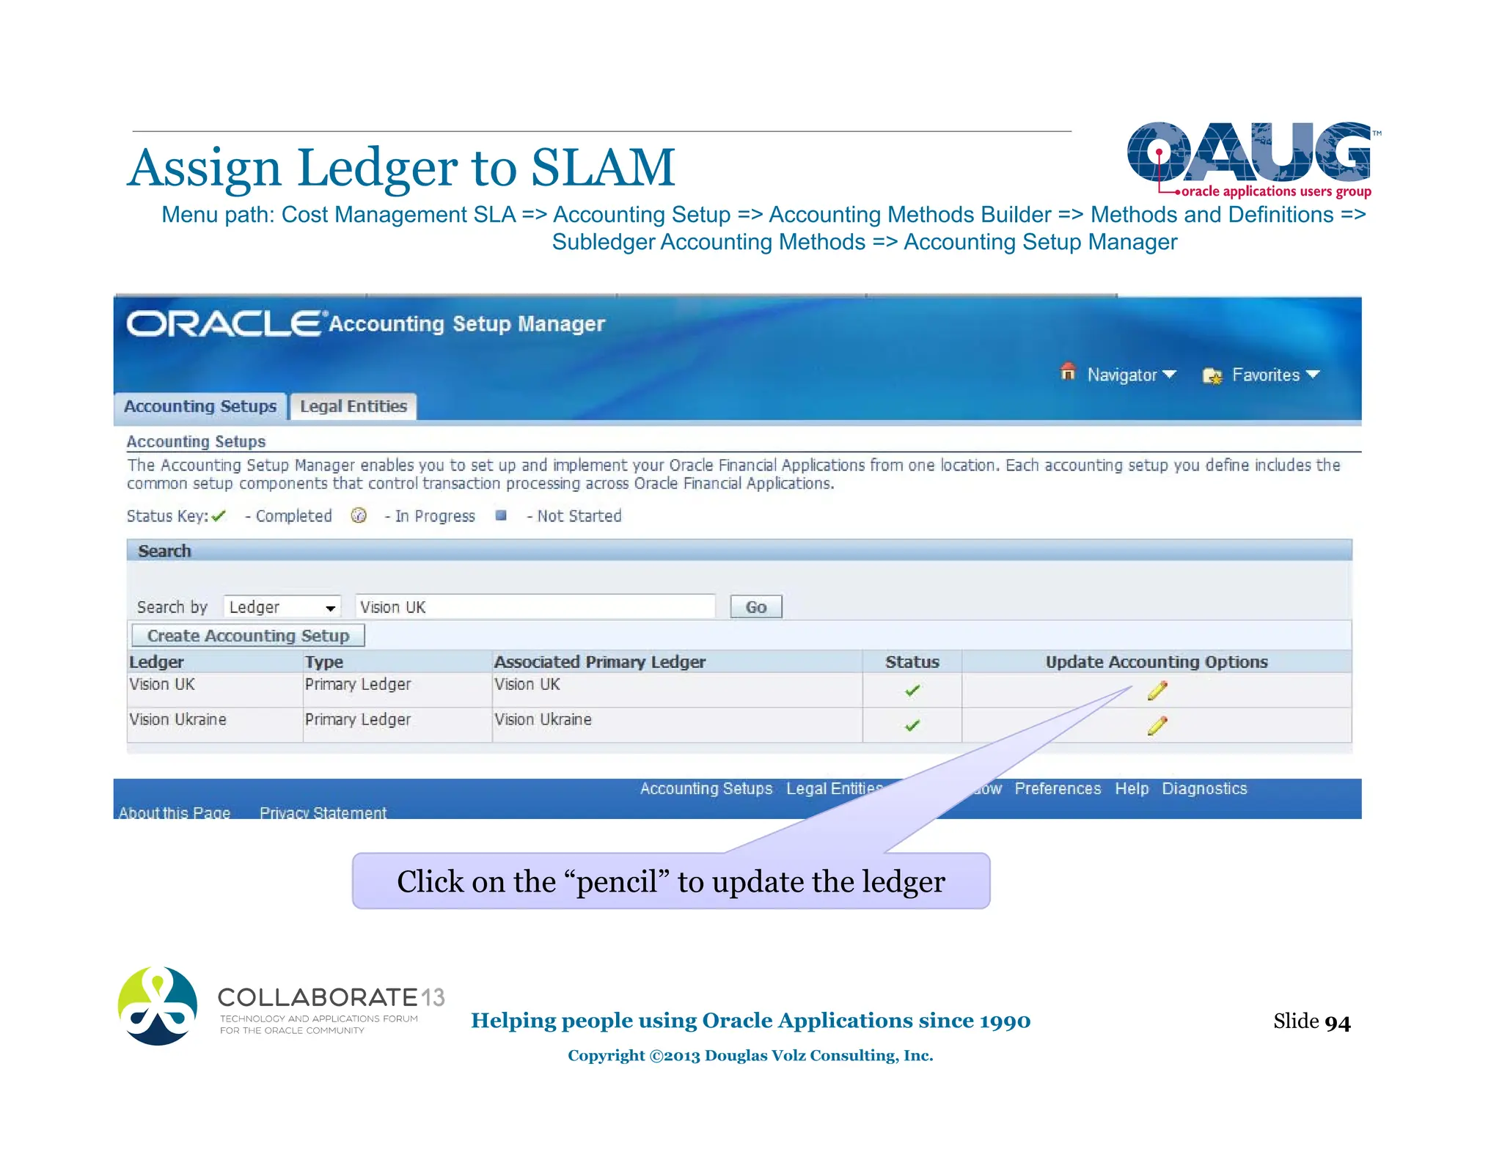The image size is (1502, 1160).
Task: Open the Privacy Statement link
Action: (x=323, y=812)
